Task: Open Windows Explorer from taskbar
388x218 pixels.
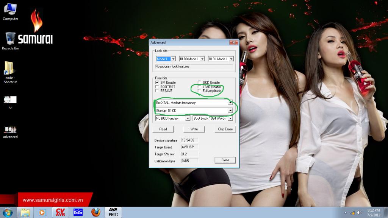Action: tap(25, 213)
